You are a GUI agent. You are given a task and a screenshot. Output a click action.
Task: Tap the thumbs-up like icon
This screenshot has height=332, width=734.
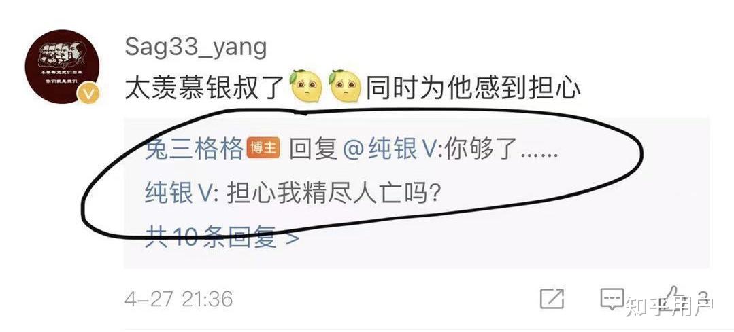pyautogui.click(x=675, y=297)
